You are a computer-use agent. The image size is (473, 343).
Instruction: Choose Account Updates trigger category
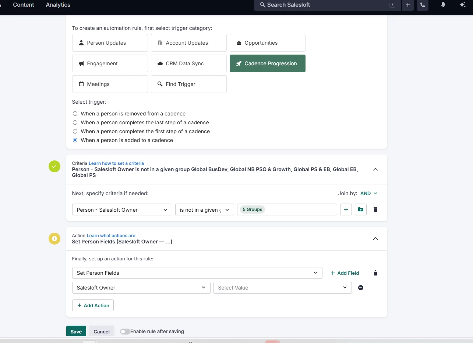pos(189,43)
